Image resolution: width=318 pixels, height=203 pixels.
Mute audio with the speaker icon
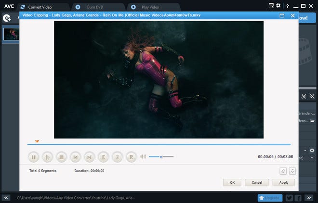[x=143, y=156]
